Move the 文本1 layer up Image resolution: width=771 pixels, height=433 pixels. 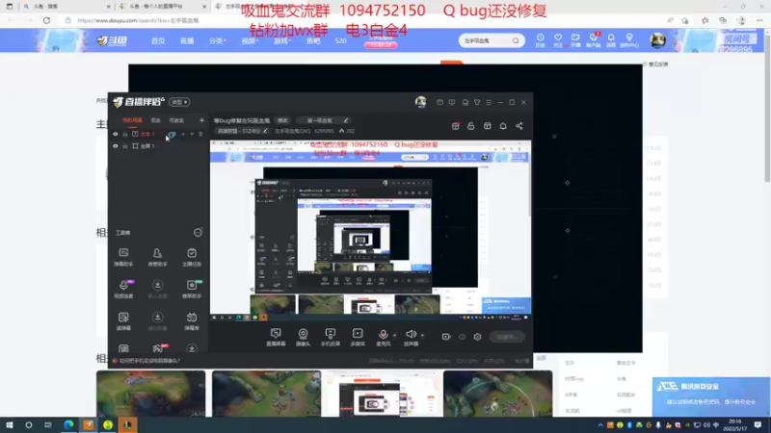tap(183, 134)
